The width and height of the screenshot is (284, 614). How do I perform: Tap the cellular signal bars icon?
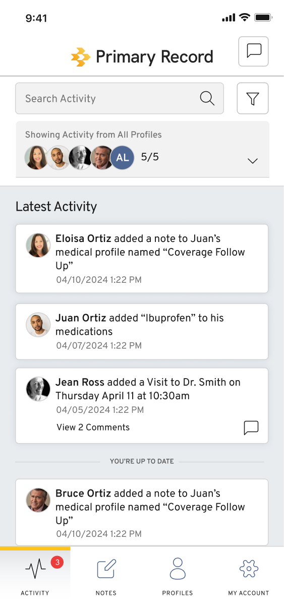coord(229,18)
